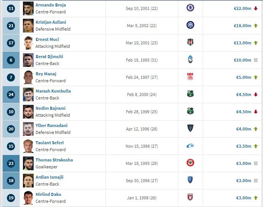Click Sivasspor club crest in Rey Manaj row

190,77
